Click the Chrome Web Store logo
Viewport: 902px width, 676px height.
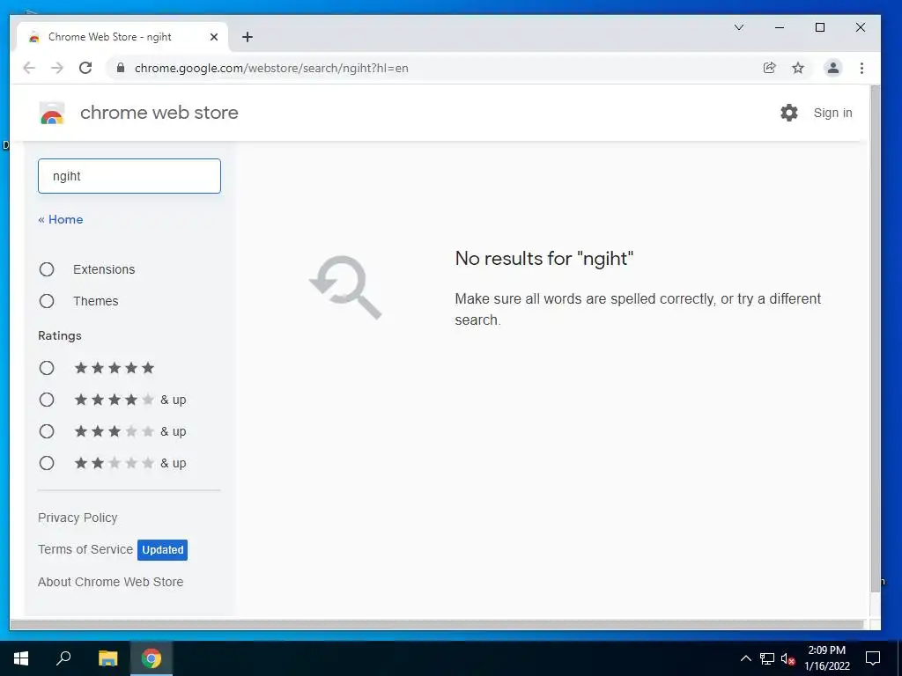click(x=52, y=113)
